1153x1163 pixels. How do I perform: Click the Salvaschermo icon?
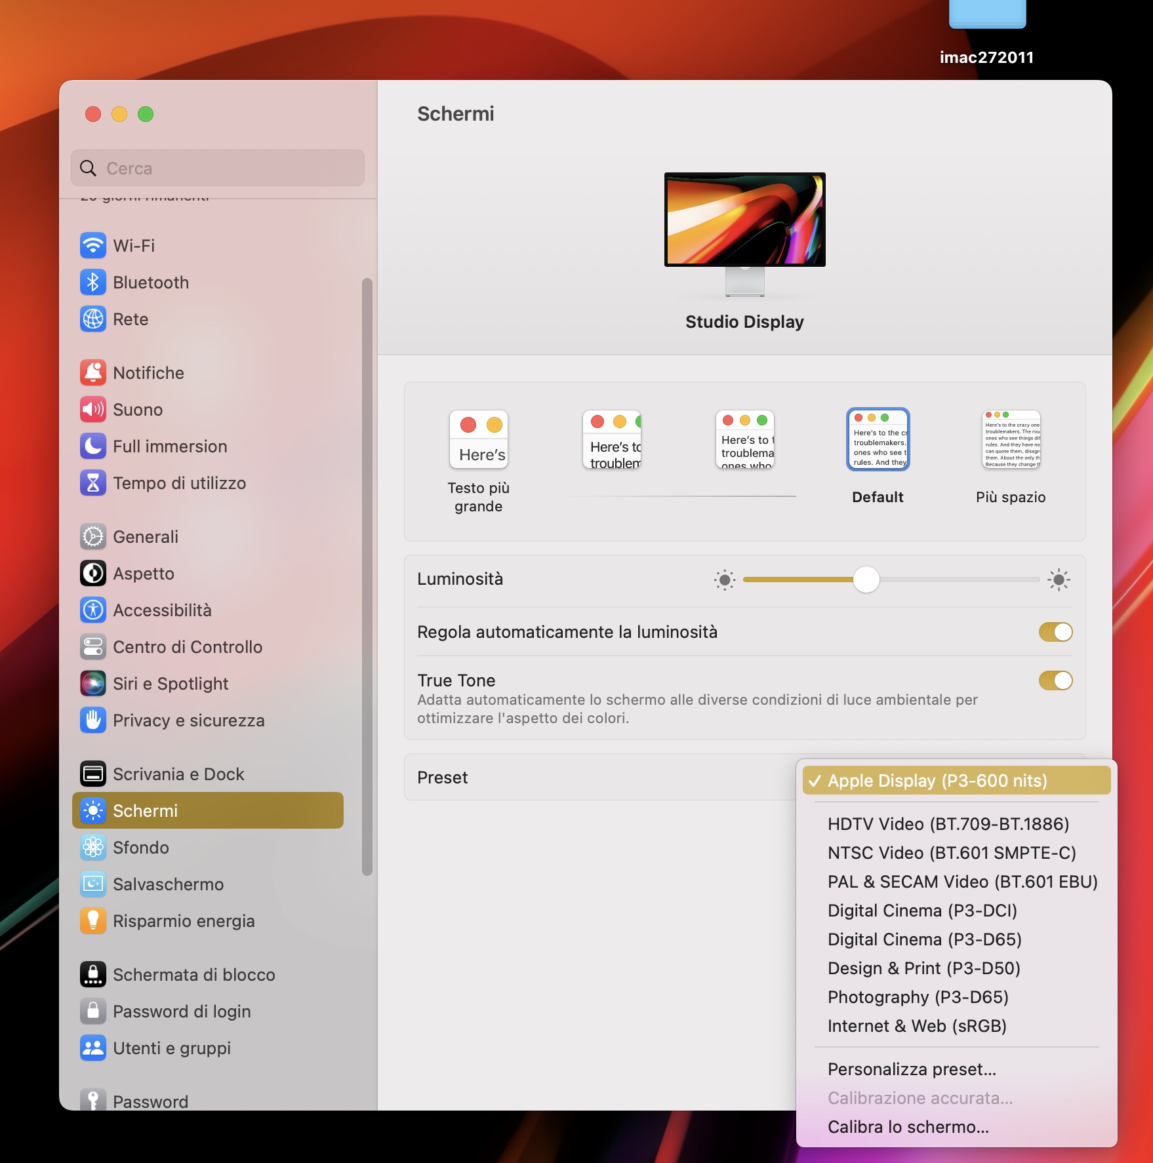click(x=93, y=884)
